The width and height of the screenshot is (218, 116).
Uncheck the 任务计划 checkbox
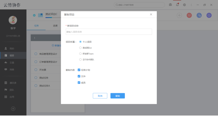pyautogui.click(x=79, y=70)
